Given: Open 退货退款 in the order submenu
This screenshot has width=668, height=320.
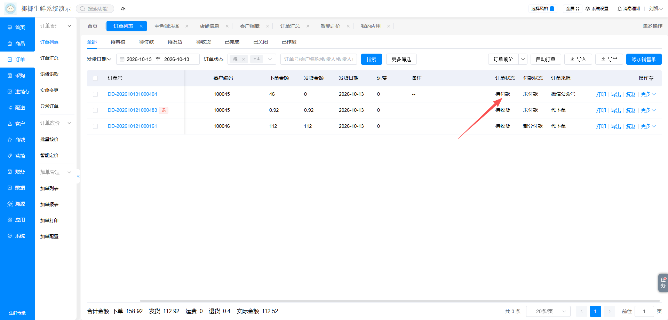Looking at the screenshot, I should [x=49, y=74].
